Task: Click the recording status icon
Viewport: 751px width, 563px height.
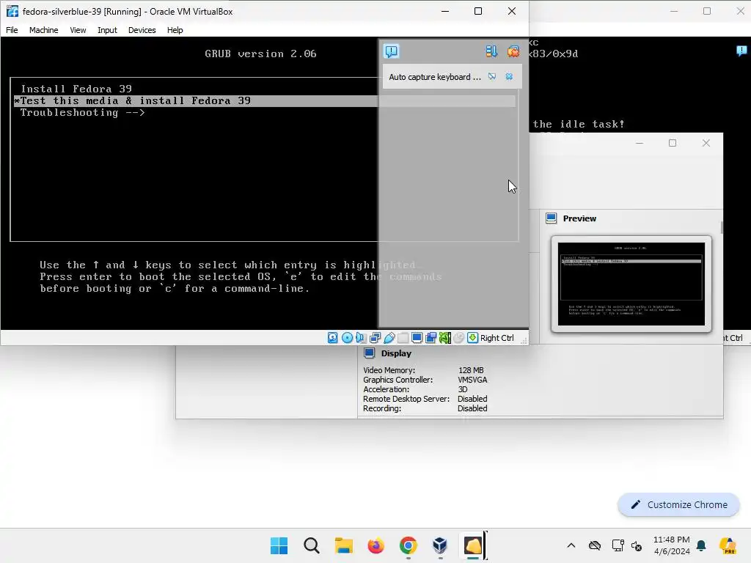Action: 431,338
